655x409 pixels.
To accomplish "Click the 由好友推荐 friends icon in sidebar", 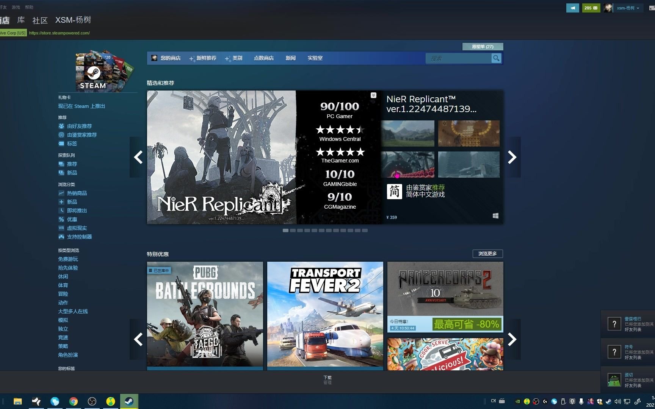I will [61, 126].
